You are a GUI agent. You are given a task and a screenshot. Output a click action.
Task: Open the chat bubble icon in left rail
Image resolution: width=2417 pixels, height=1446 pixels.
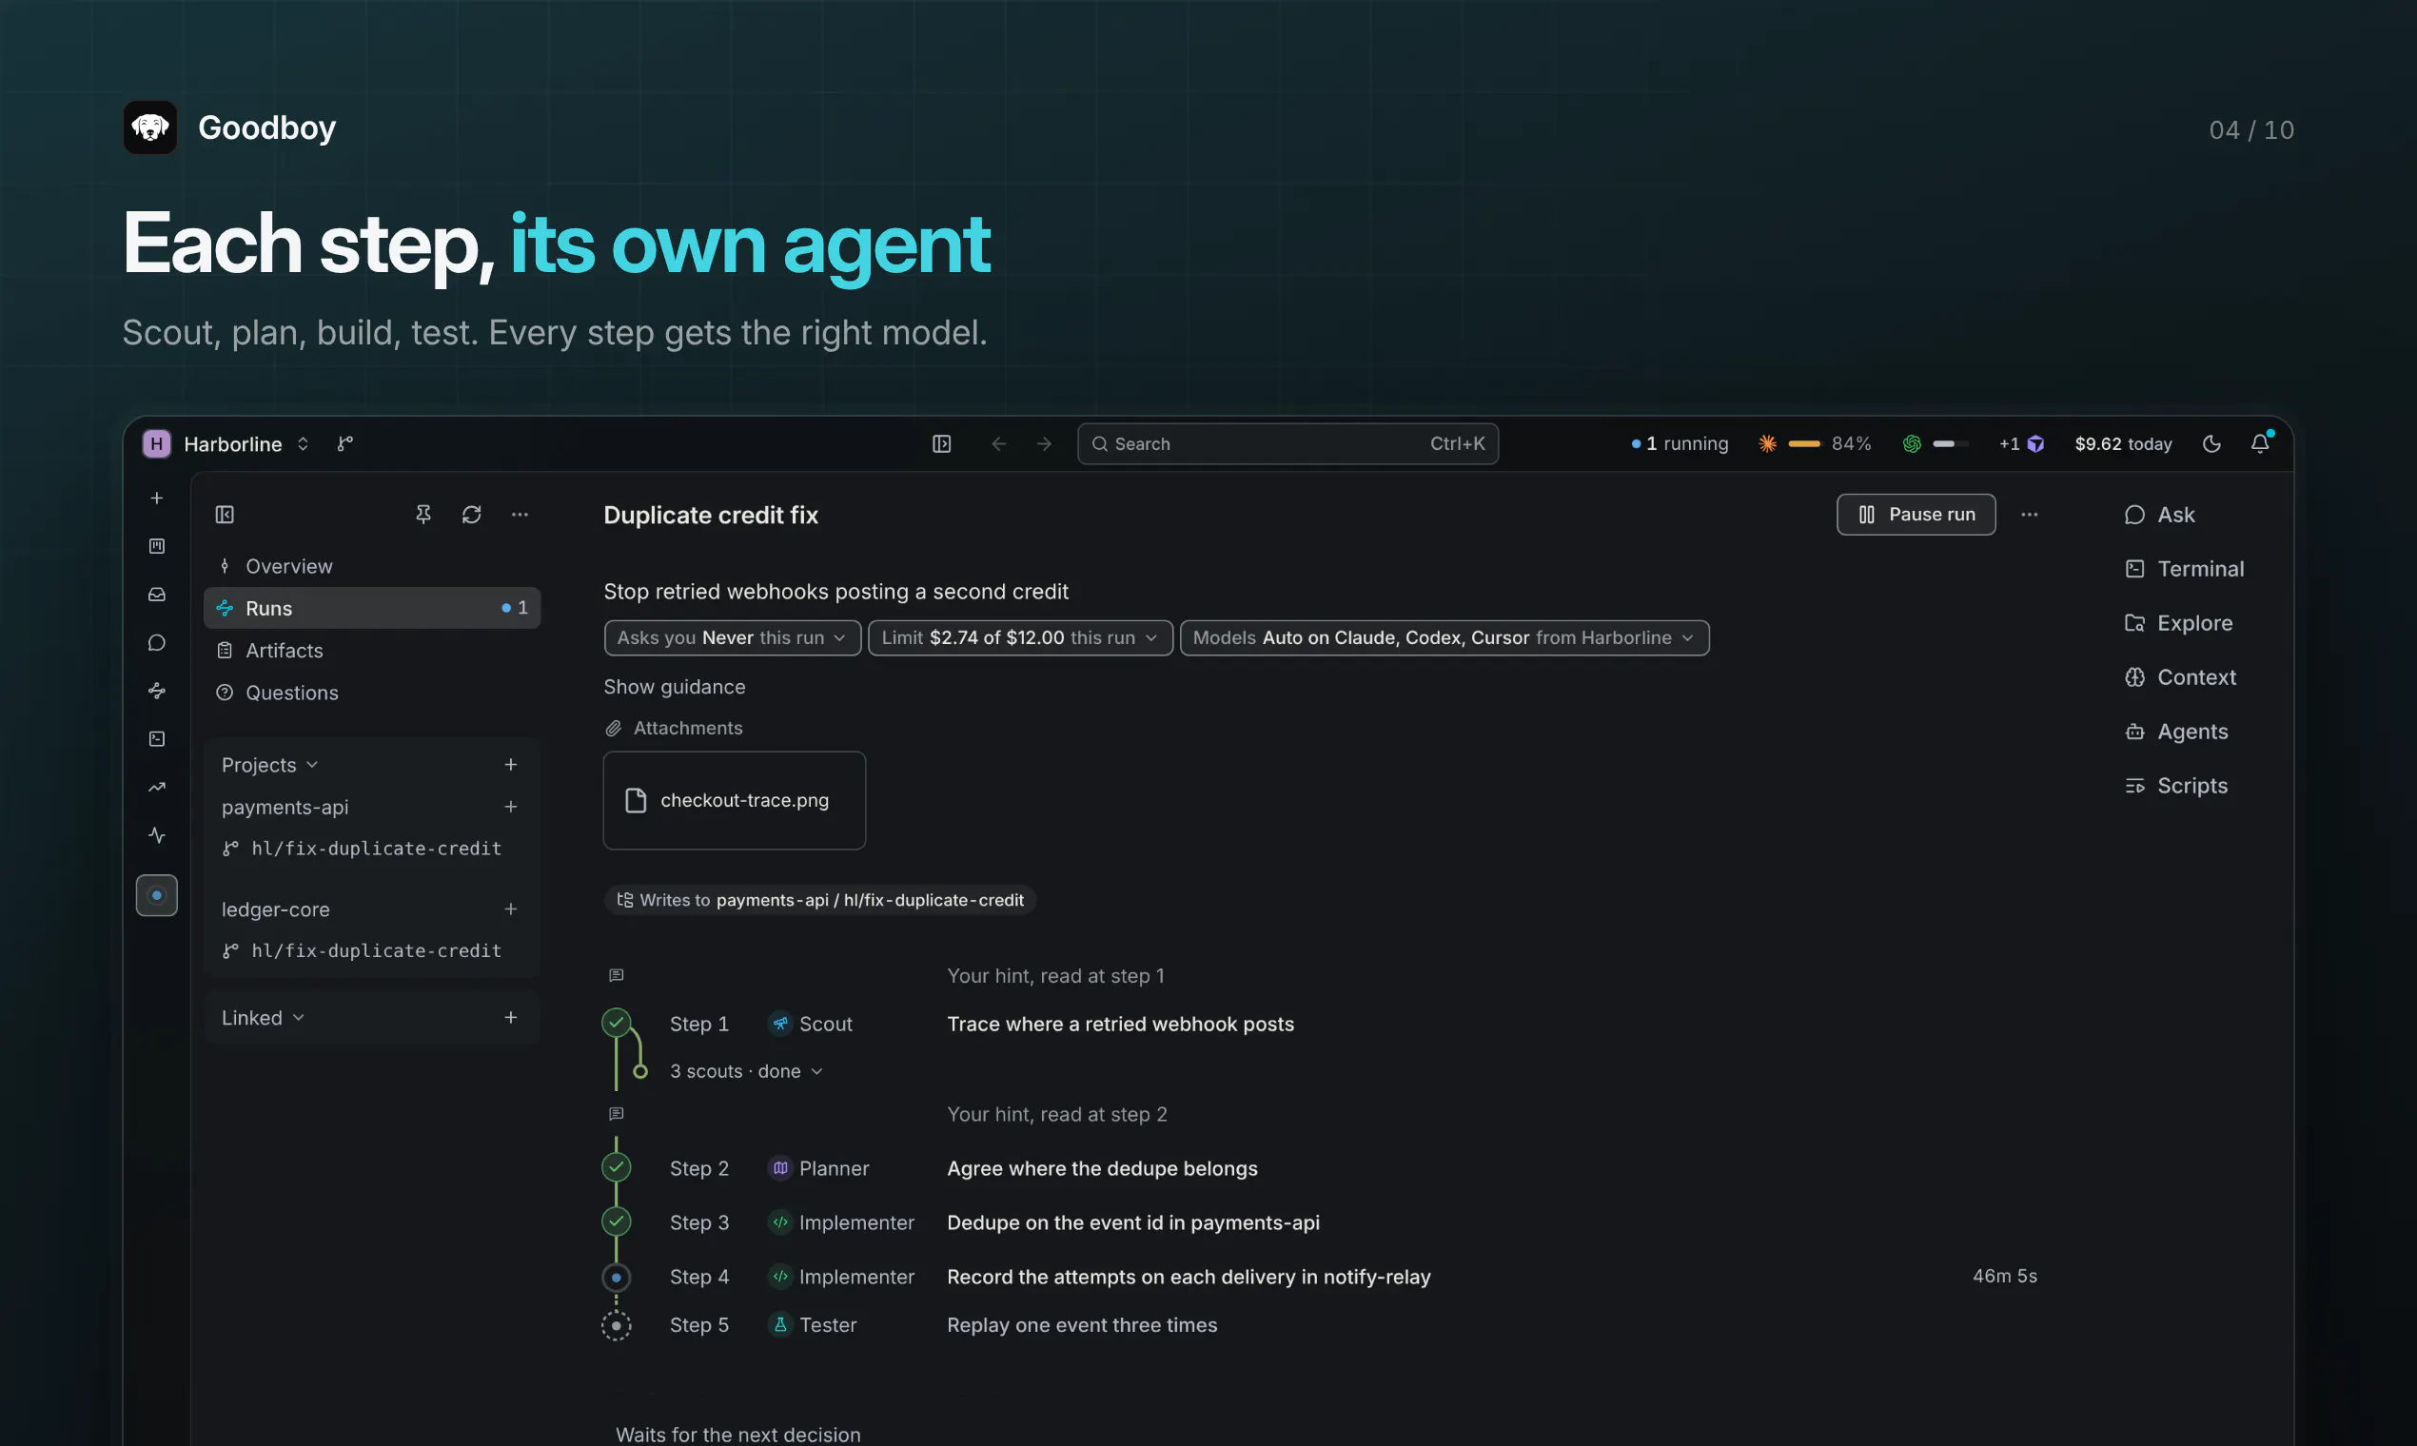(157, 643)
